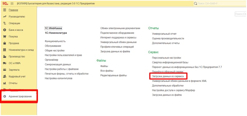
Task: Click the Производство factory icon
Action: pos(5,56)
